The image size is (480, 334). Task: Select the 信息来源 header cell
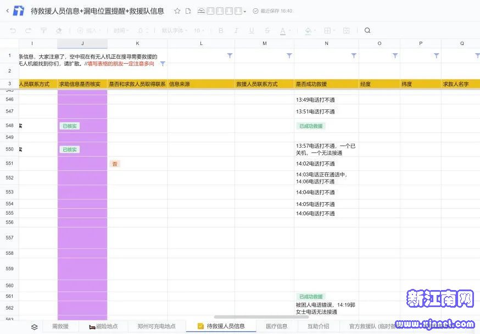[x=201, y=84]
